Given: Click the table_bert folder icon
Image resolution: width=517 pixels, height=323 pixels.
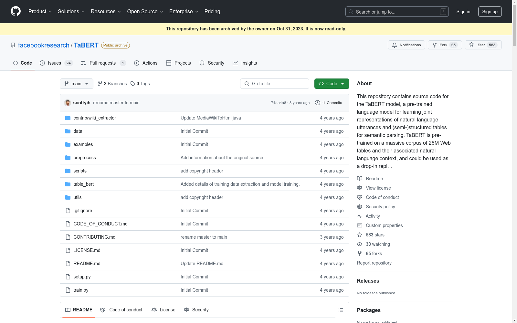Looking at the screenshot, I should [x=68, y=184].
